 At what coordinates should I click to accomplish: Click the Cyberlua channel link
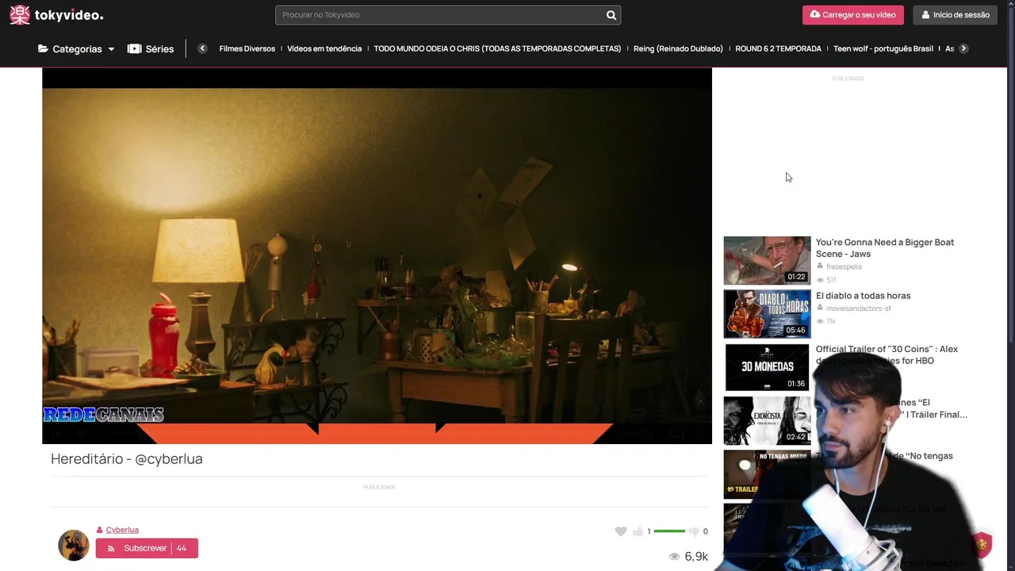pos(122,530)
